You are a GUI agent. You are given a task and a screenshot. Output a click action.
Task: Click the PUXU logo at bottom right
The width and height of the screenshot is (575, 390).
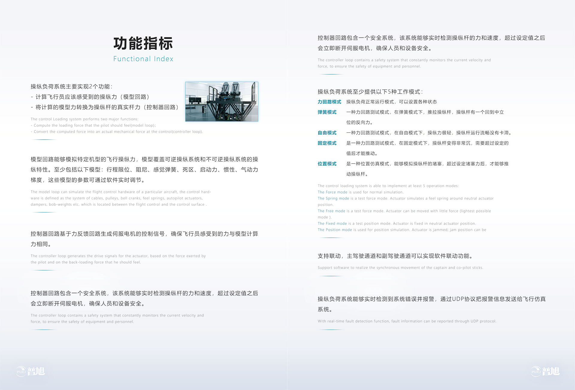click(545, 371)
